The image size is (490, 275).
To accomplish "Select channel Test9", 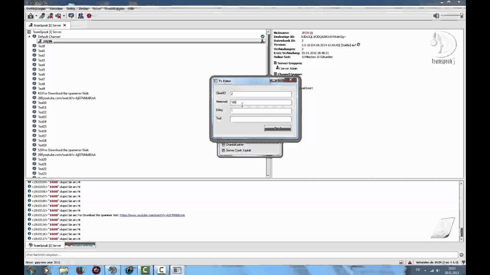I will tap(41, 89).
